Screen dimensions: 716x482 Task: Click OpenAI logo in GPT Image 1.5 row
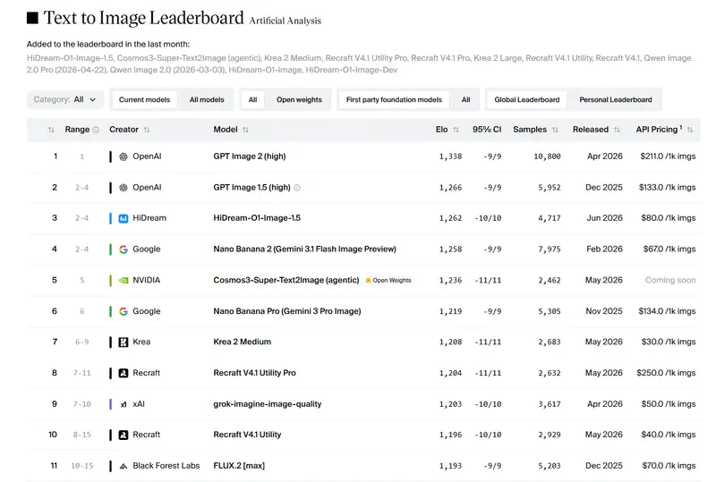tap(124, 188)
